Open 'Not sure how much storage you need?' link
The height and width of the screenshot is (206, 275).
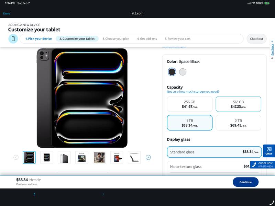pos(193,92)
